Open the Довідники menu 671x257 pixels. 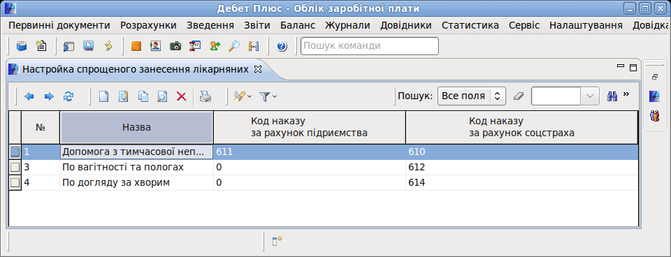tap(405, 25)
